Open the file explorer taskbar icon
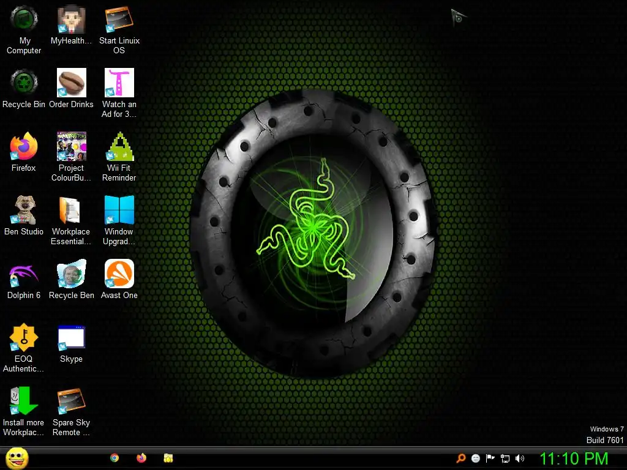This screenshot has height=470, width=627. tap(168, 458)
